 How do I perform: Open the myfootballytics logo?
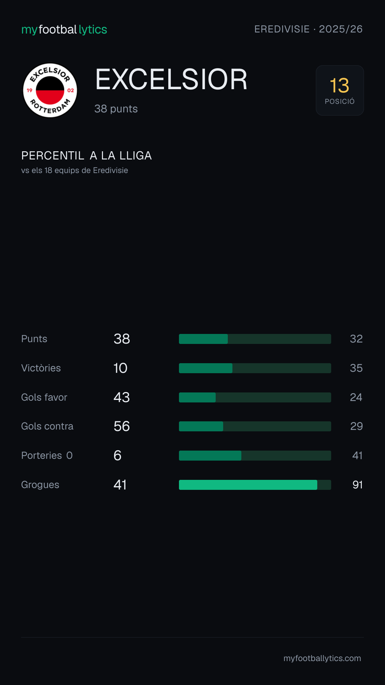(x=64, y=29)
